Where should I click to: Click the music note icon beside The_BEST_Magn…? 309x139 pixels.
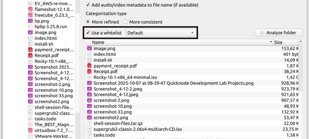31,124
